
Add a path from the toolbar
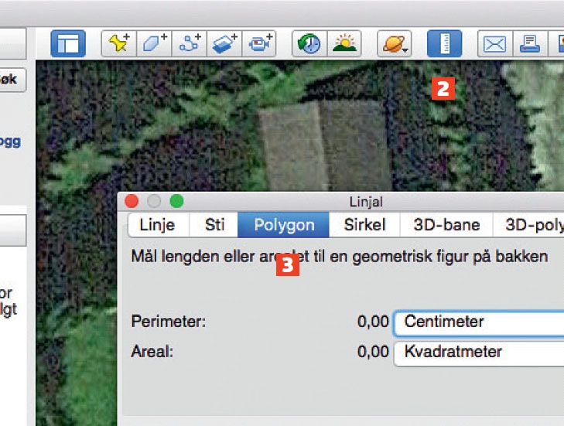(190, 44)
